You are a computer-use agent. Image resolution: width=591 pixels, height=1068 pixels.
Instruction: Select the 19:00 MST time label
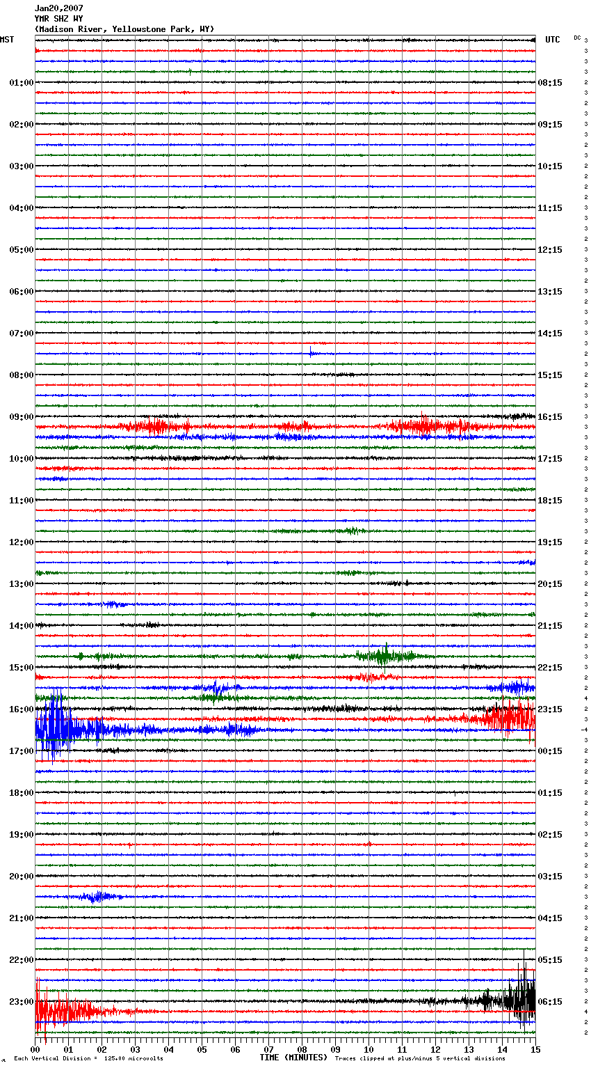(22, 835)
